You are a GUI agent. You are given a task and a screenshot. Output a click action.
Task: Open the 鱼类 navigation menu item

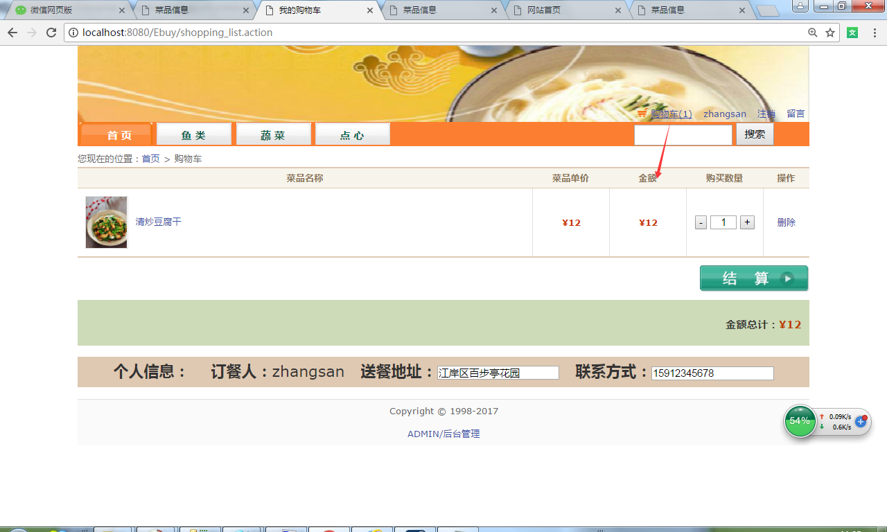(x=194, y=134)
